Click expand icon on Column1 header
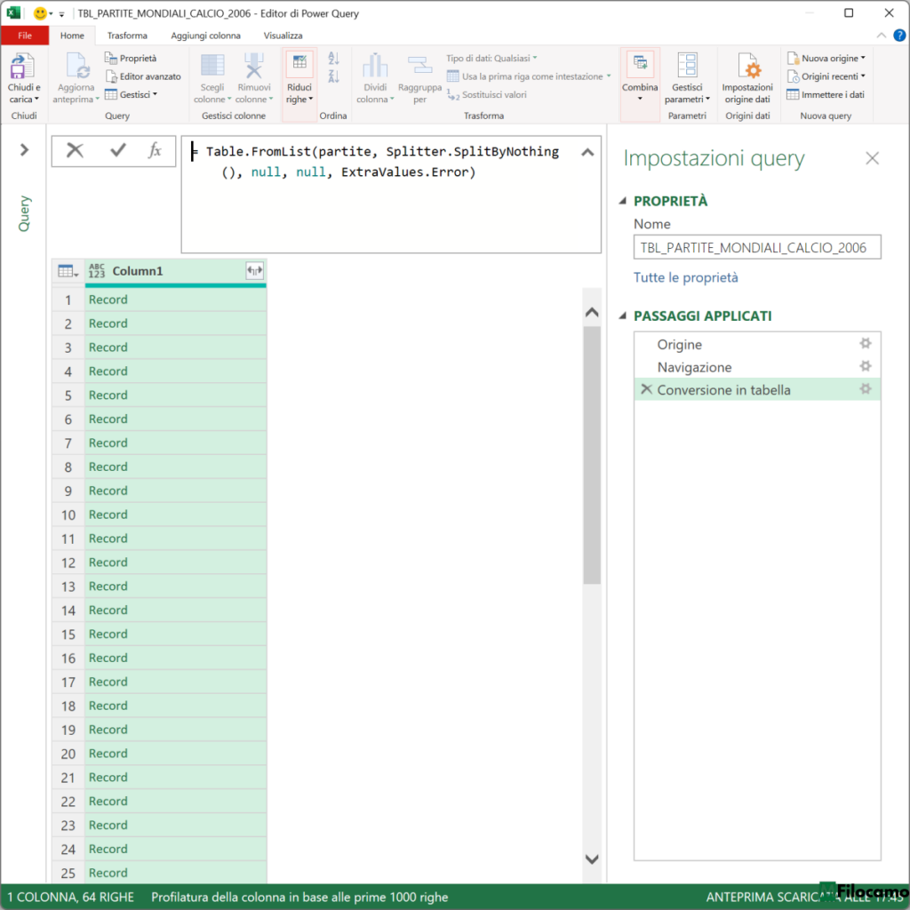The height and width of the screenshot is (910, 910). point(254,270)
